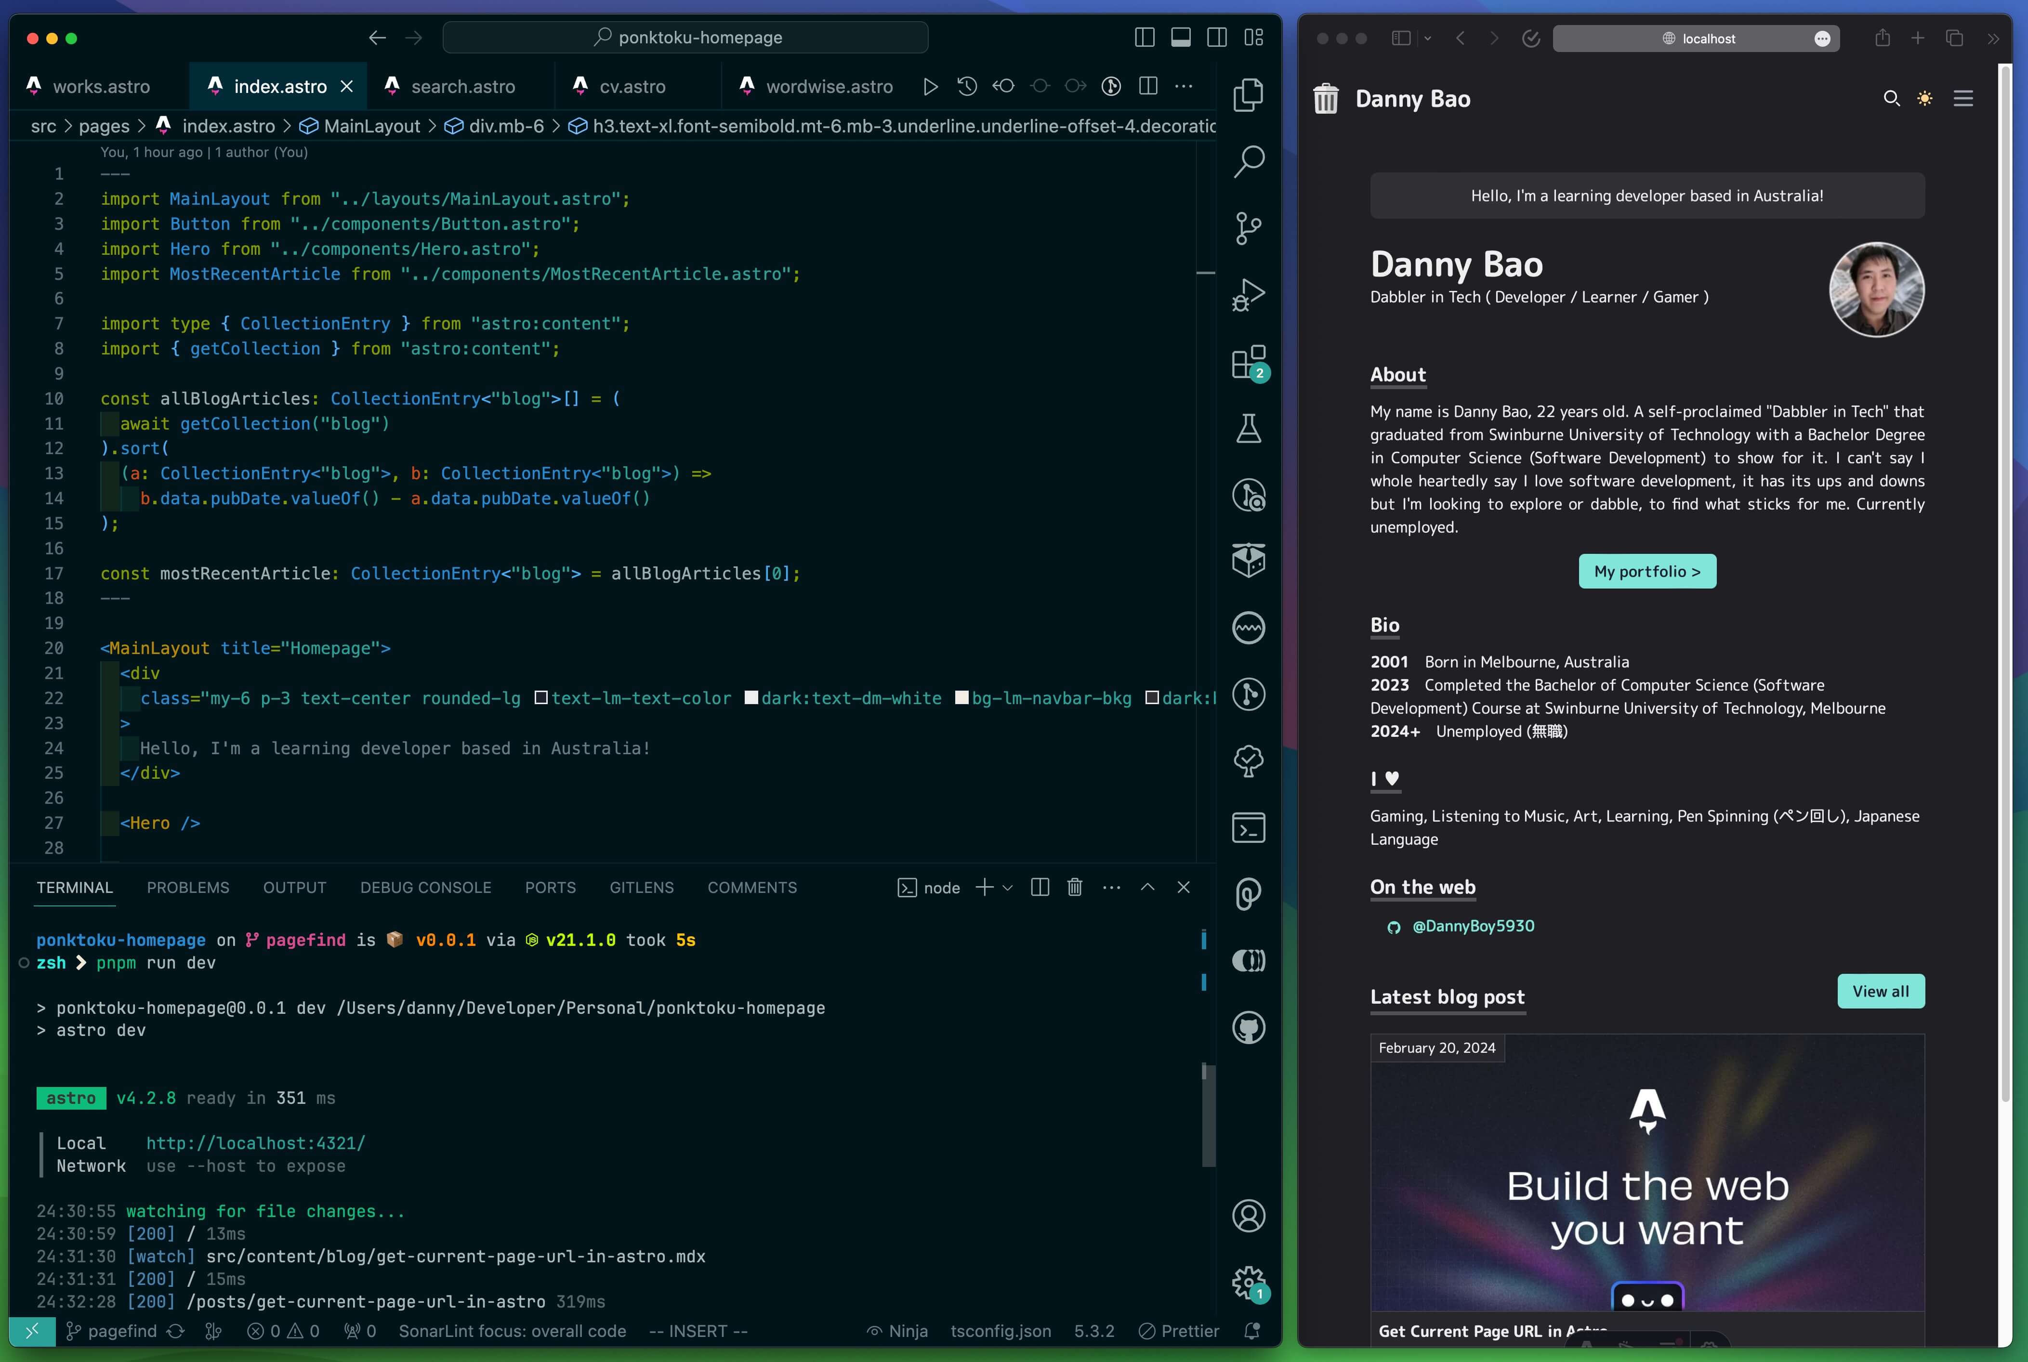Switch to the wordwise.astro tab
Image resolution: width=2028 pixels, height=1362 pixels.
(x=817, y=86)
